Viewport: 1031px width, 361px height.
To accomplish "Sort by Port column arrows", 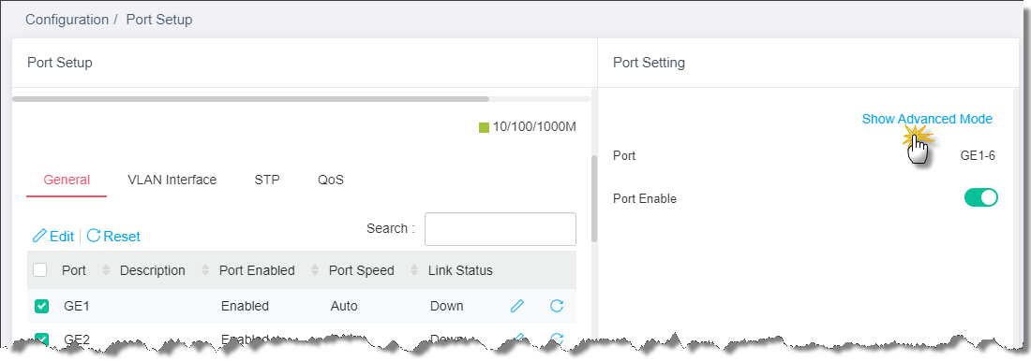I will [x=107, y=270].
